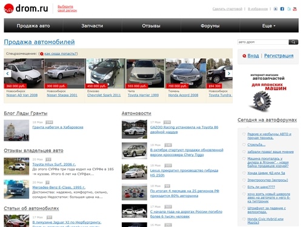Viewport: 303px width, 227px height.
Task: Show next cars with the carousel right arrow
Action: click(x=229, y=73)
